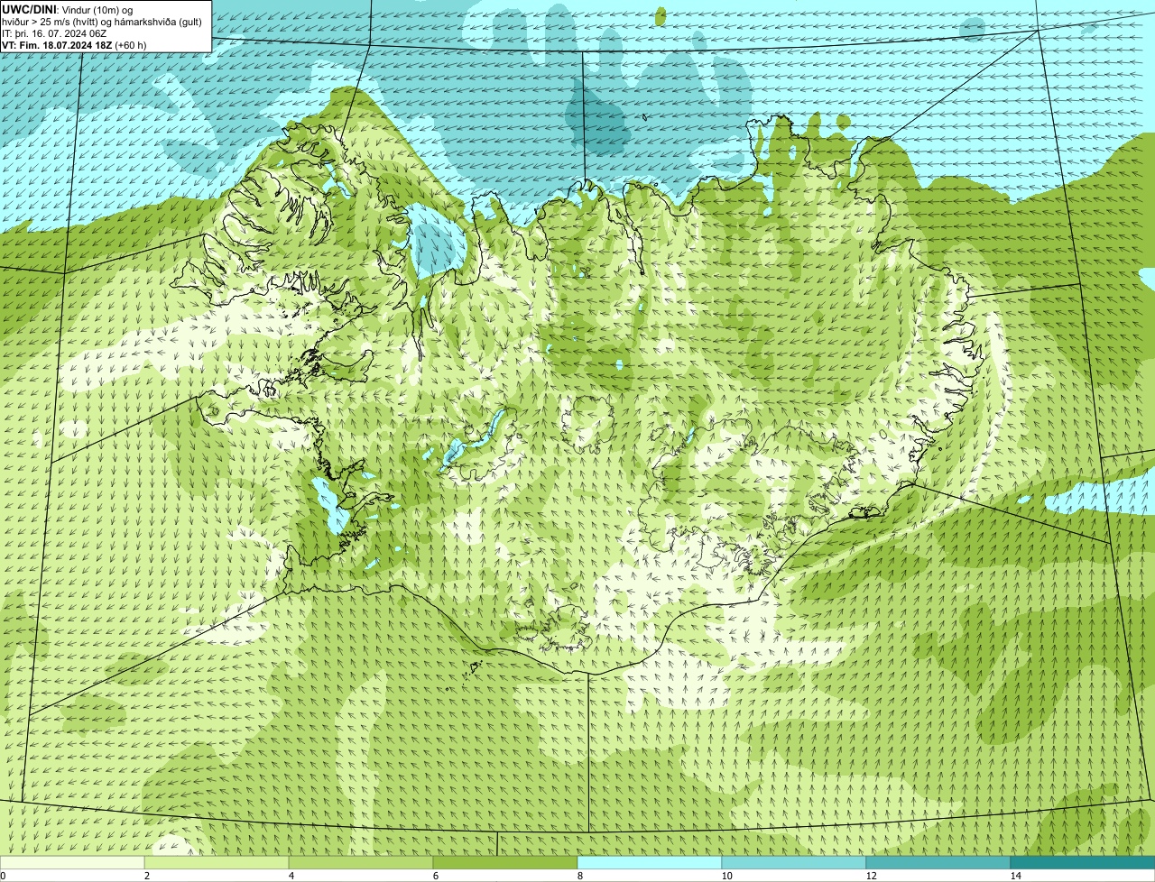Click the aqua 10–12 m/s legend swatch
The image size is (1155, 882).
[794, 862]
